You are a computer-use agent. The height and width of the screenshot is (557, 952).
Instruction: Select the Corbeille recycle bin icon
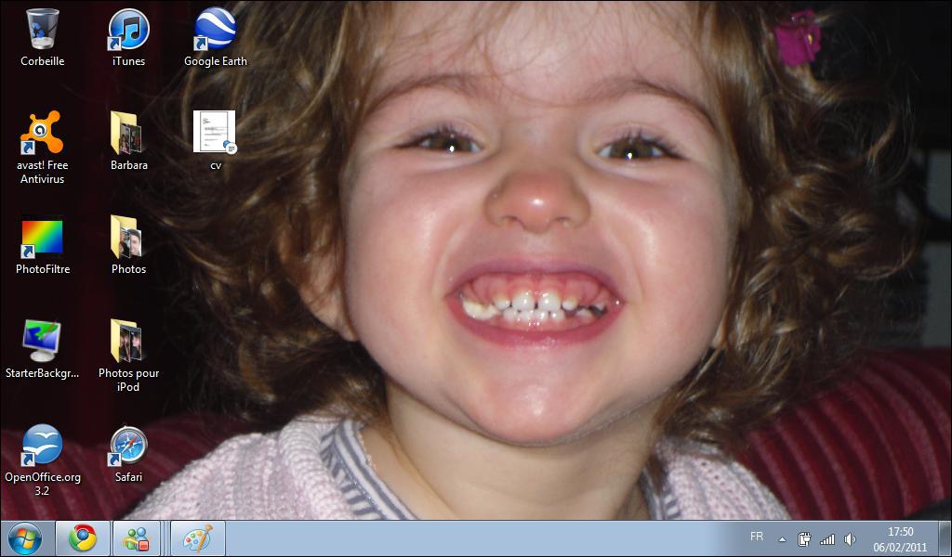[43, 29]
